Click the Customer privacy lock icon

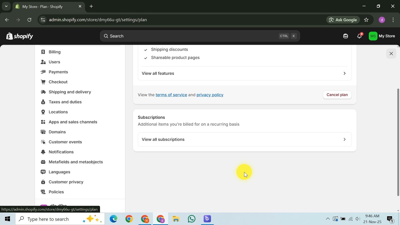(x=43, y=182)
